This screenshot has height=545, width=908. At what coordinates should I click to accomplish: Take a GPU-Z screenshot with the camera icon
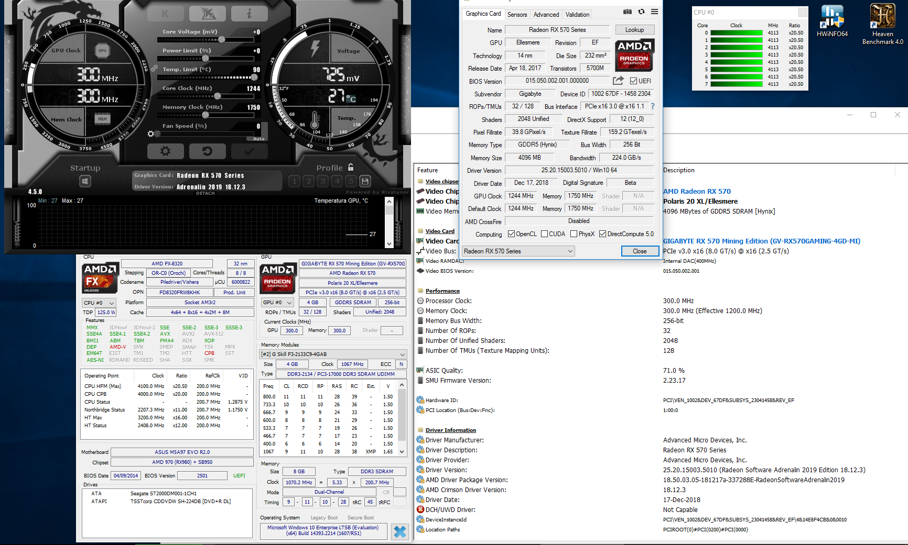628,12
